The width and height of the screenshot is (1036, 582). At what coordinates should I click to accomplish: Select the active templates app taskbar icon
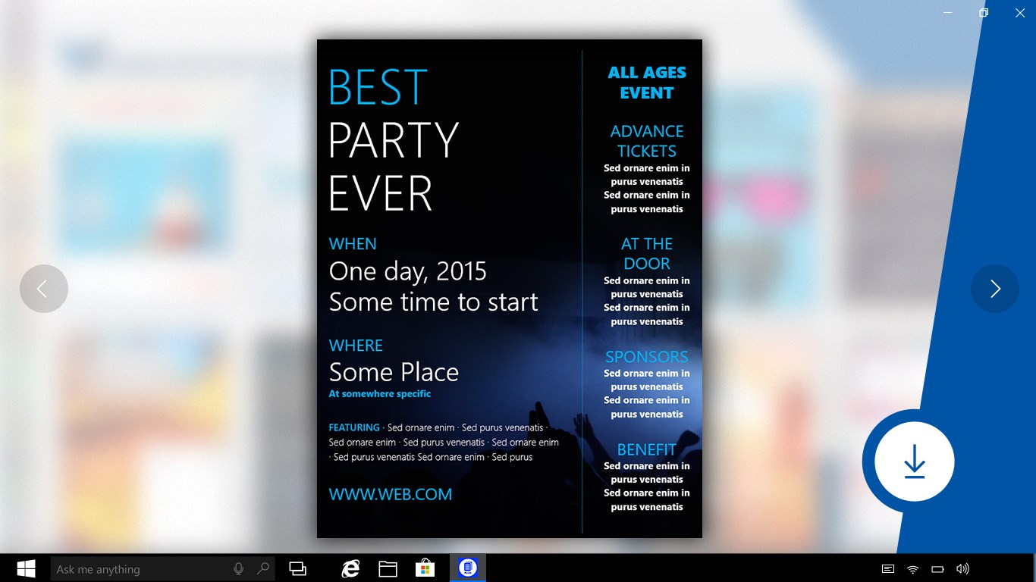(468, 568)
